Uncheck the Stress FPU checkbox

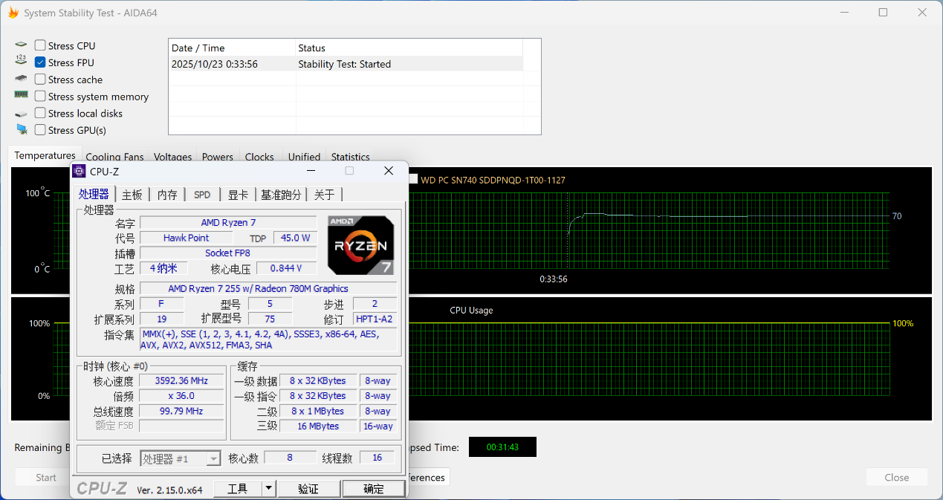click(40, 62)
